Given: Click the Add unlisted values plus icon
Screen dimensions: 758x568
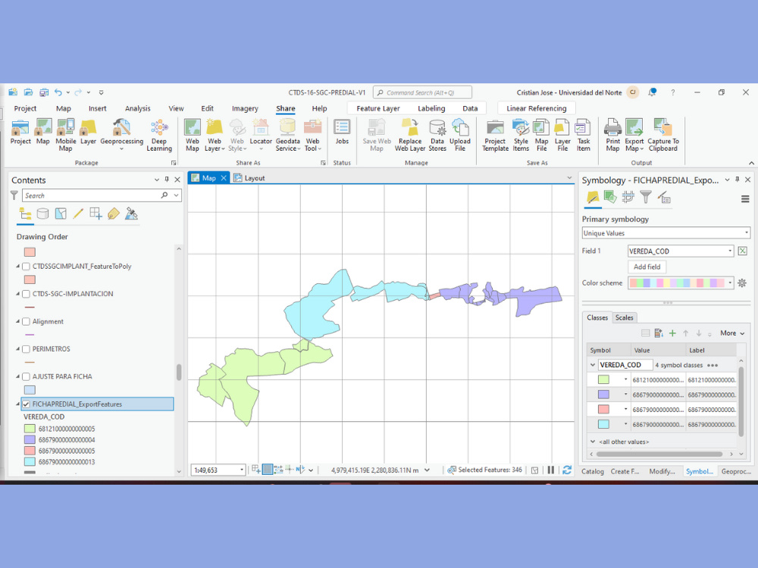Looking at the screenshot, I should (672, 332).
